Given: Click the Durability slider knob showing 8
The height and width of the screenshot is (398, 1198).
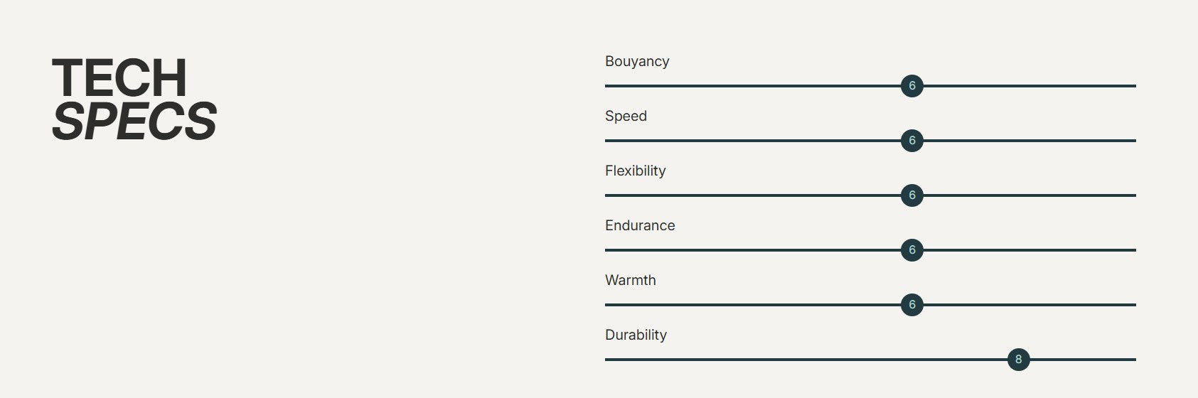Looking at the screenshot, I should click(x=1018, y=360).
